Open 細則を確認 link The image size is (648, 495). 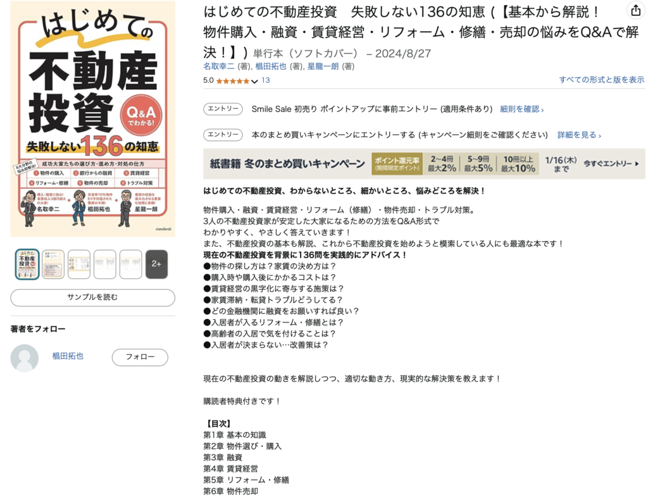pyautogui.click(x=521, y=109)
